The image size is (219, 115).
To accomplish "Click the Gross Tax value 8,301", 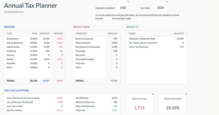I will tap(60, 98).
